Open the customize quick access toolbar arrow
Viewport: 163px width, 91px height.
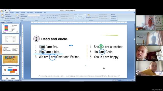[12, 10]
